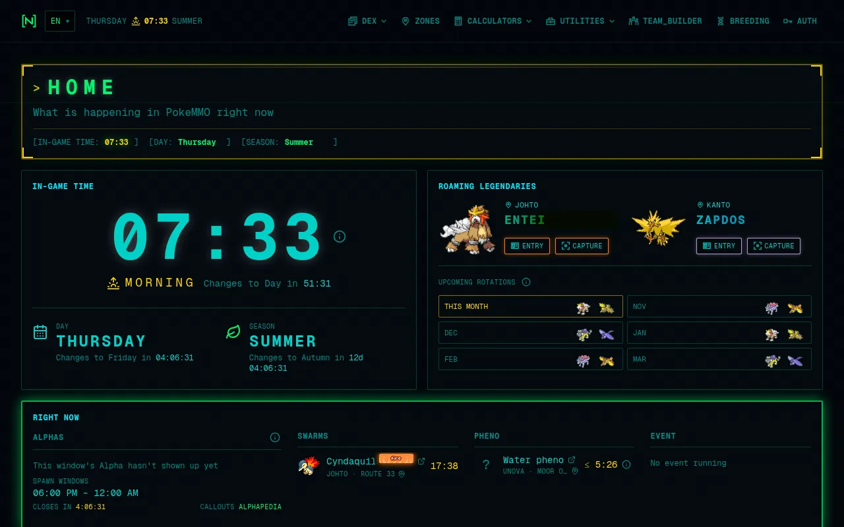Open Zapdos ENTRY
844x527 pixels.
point(719,246)
